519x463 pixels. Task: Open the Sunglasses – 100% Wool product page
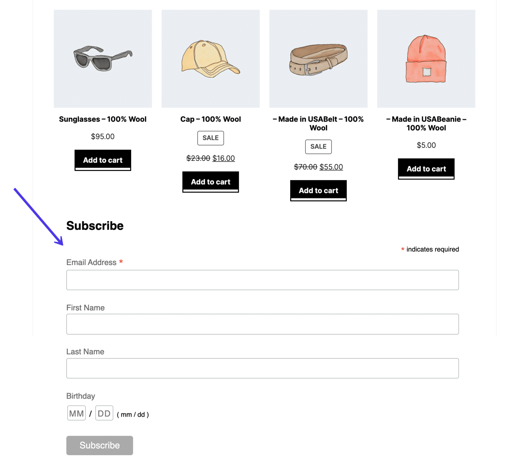click(103, 119)
